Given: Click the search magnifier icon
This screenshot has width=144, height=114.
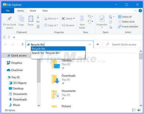Looking at the screenshot, I should (108, 44).
